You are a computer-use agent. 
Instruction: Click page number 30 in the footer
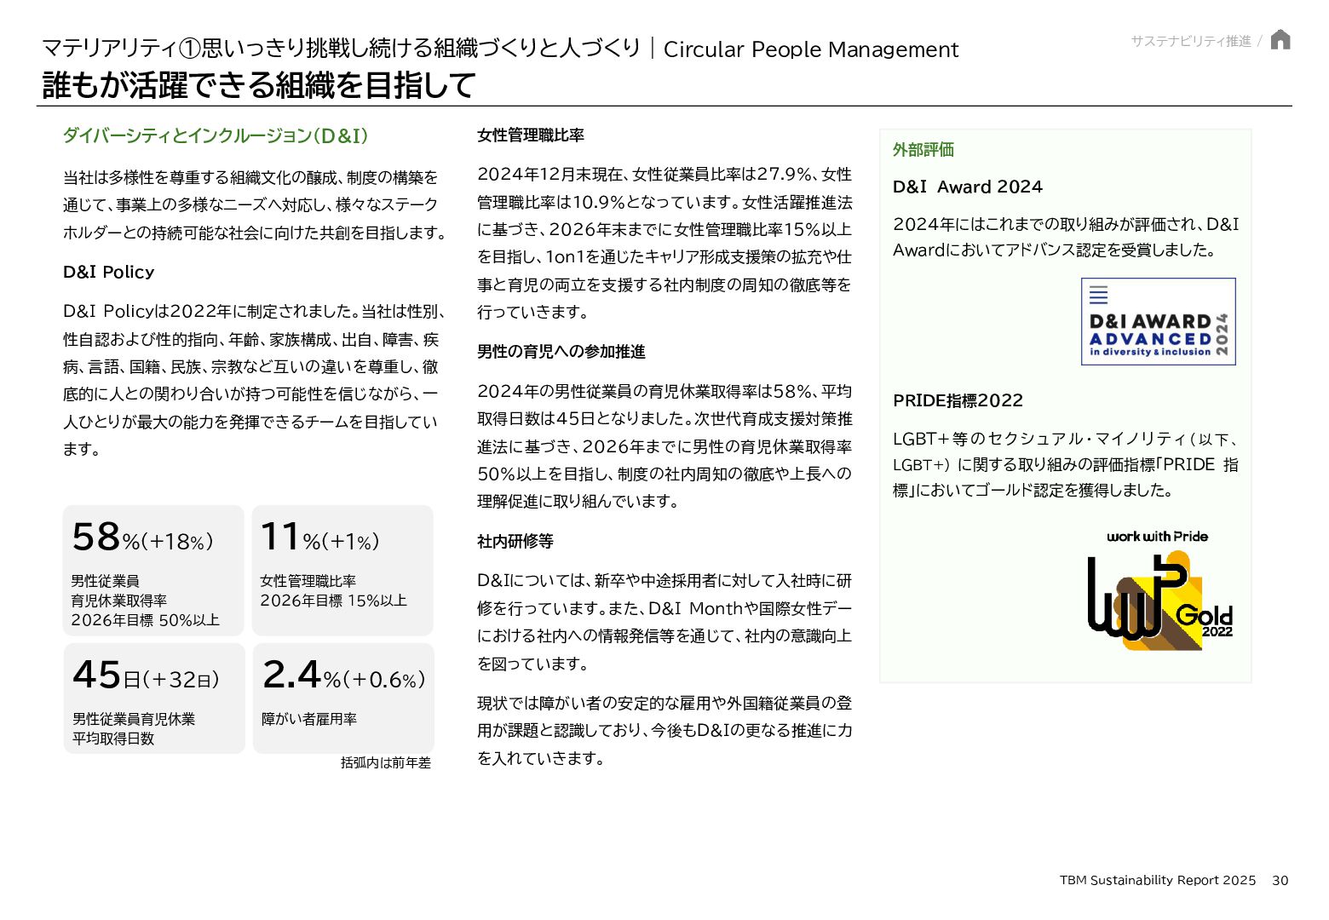1280,880
